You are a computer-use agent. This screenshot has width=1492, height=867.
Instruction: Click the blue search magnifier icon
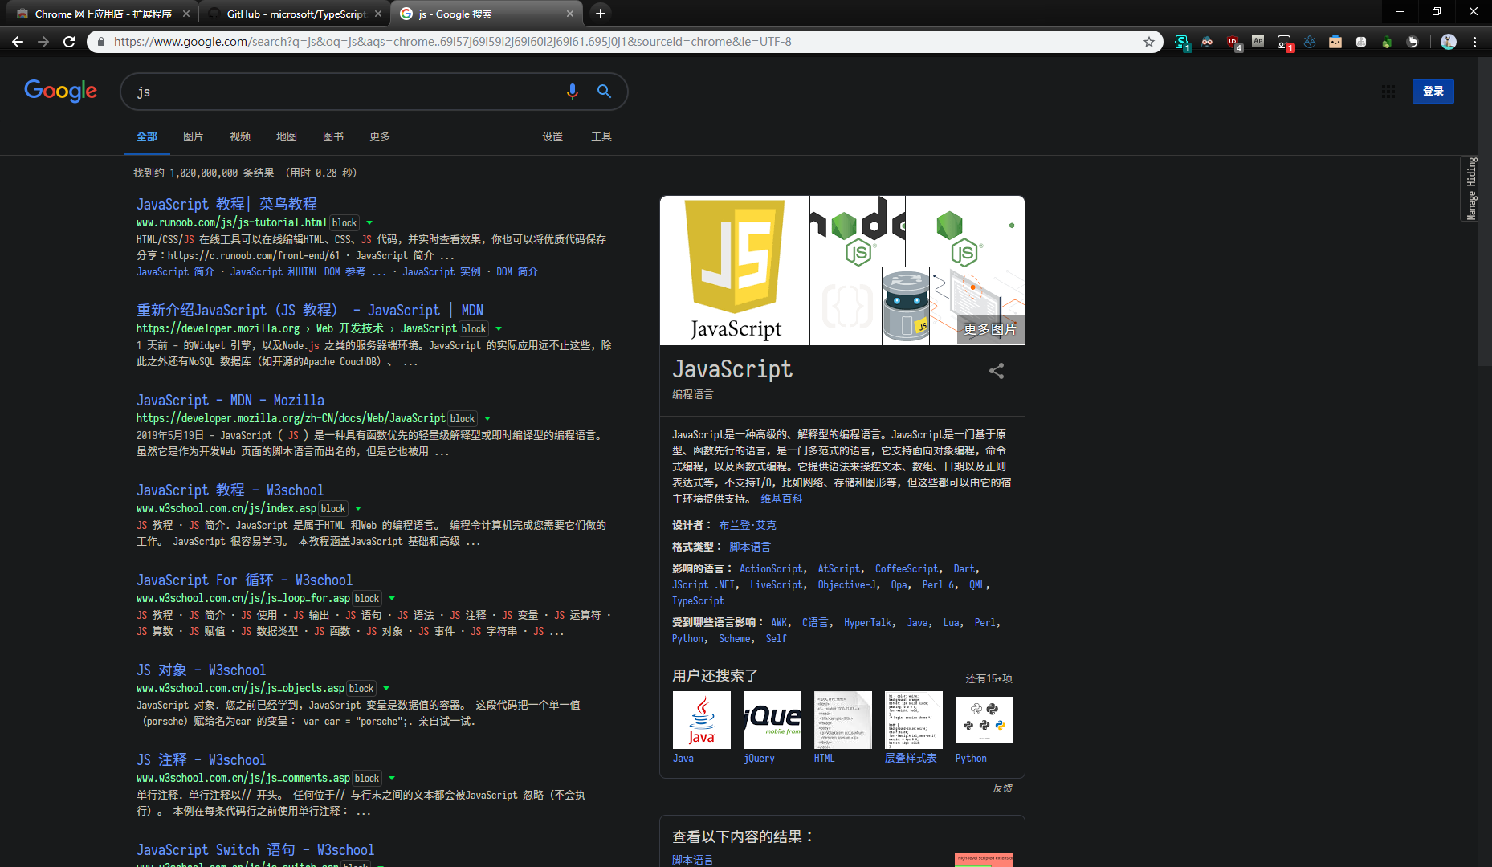coord(604,92)
